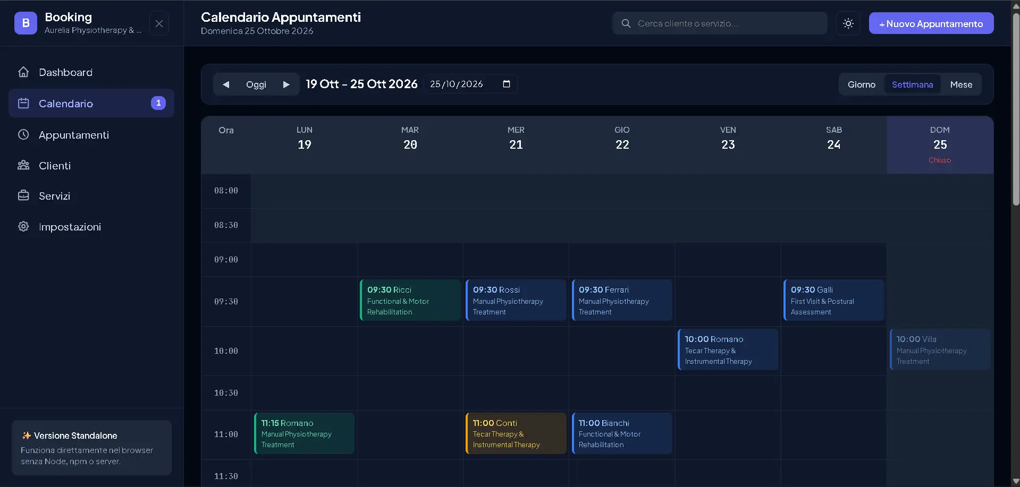Click the scrollbar down arrow
Screen dimensions: 1020x487
(1016, 482)
